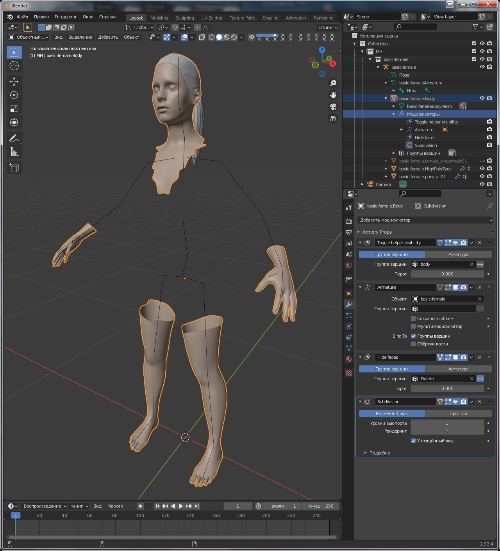Invert Delete vertex group arrows button
This screenshot has width=500, height=551.
pos(480,379)
